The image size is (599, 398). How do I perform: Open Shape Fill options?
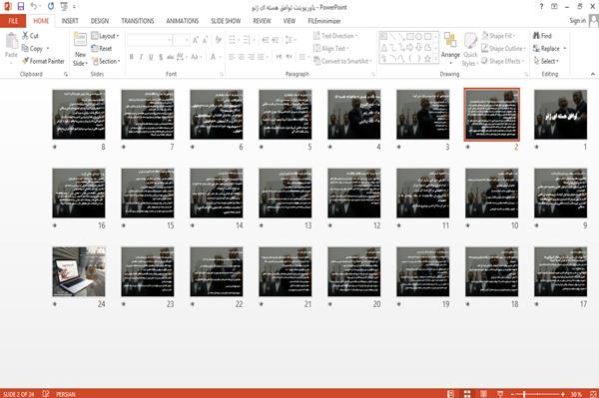[498, 36]
